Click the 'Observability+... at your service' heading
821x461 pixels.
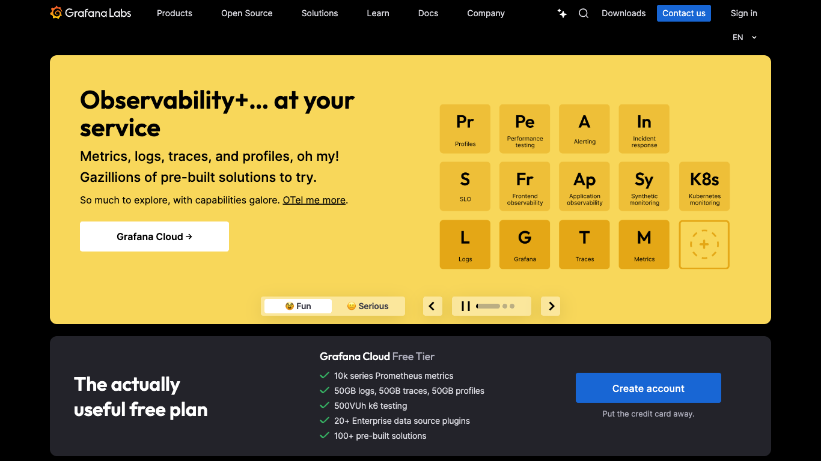point(218,113)
